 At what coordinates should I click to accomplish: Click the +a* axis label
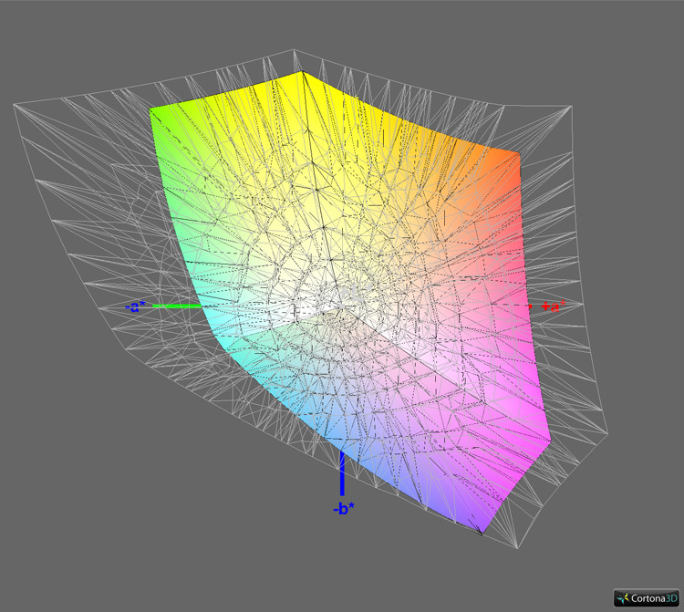[553, 306]
